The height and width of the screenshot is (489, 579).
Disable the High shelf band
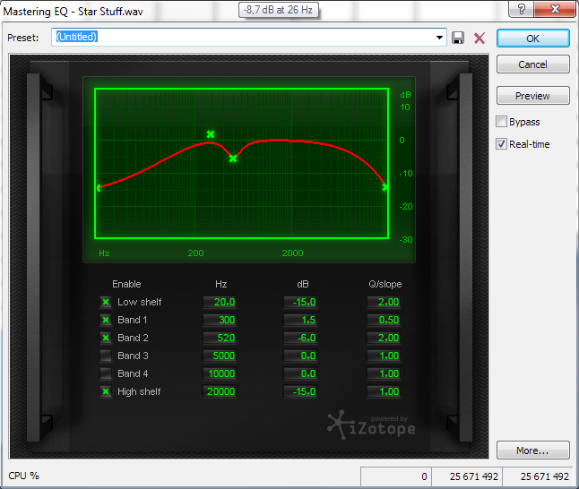coord(106,391)
